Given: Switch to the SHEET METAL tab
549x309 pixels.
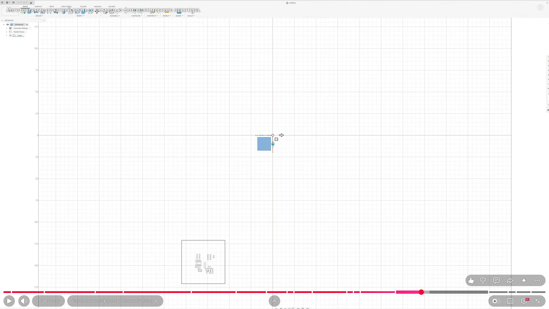Looking at the screenshot, I should click(66, 7).
